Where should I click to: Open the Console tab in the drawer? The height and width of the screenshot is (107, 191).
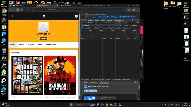coord(86,82)
